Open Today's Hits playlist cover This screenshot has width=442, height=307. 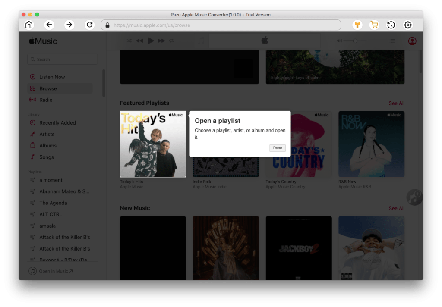coord(153,144)
